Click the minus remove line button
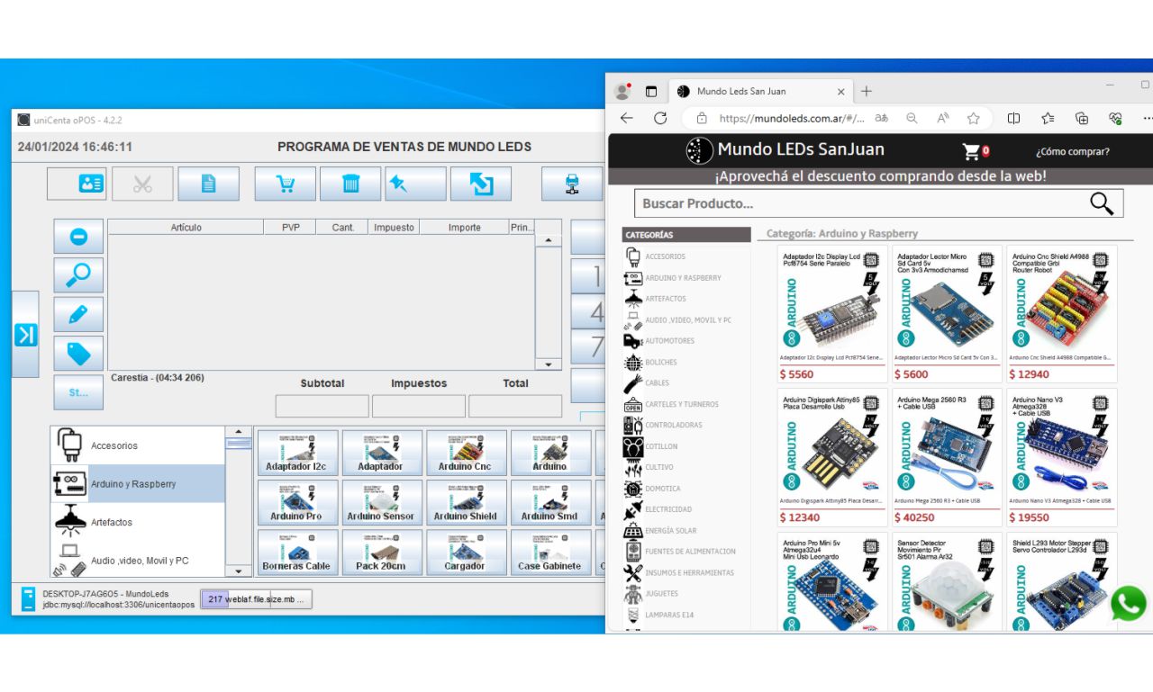This screenshot has height=692, width=1153. coord(78,237)
